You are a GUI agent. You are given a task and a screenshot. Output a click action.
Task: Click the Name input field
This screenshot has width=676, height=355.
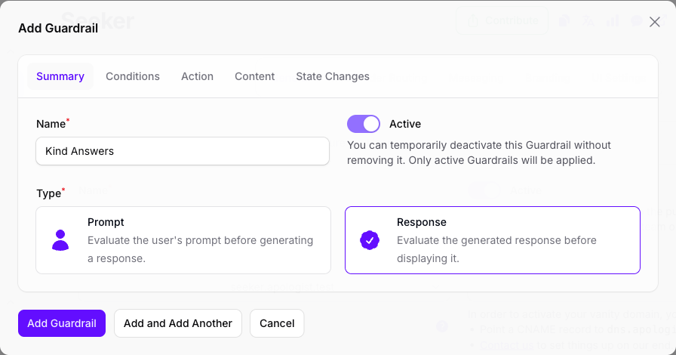click(183, 151)
